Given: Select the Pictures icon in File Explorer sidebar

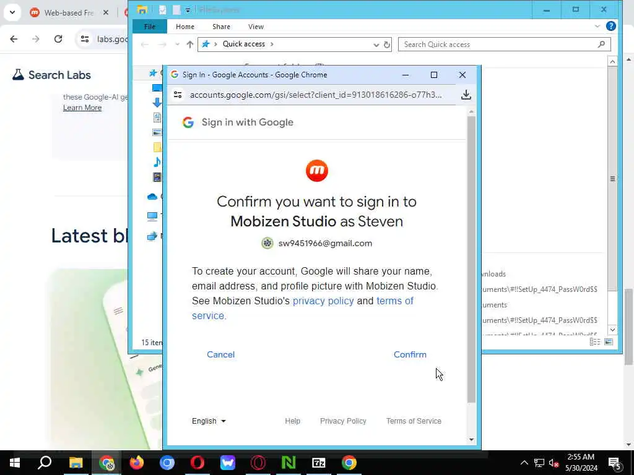Looking at the screenshot, I should coord(157,132).
